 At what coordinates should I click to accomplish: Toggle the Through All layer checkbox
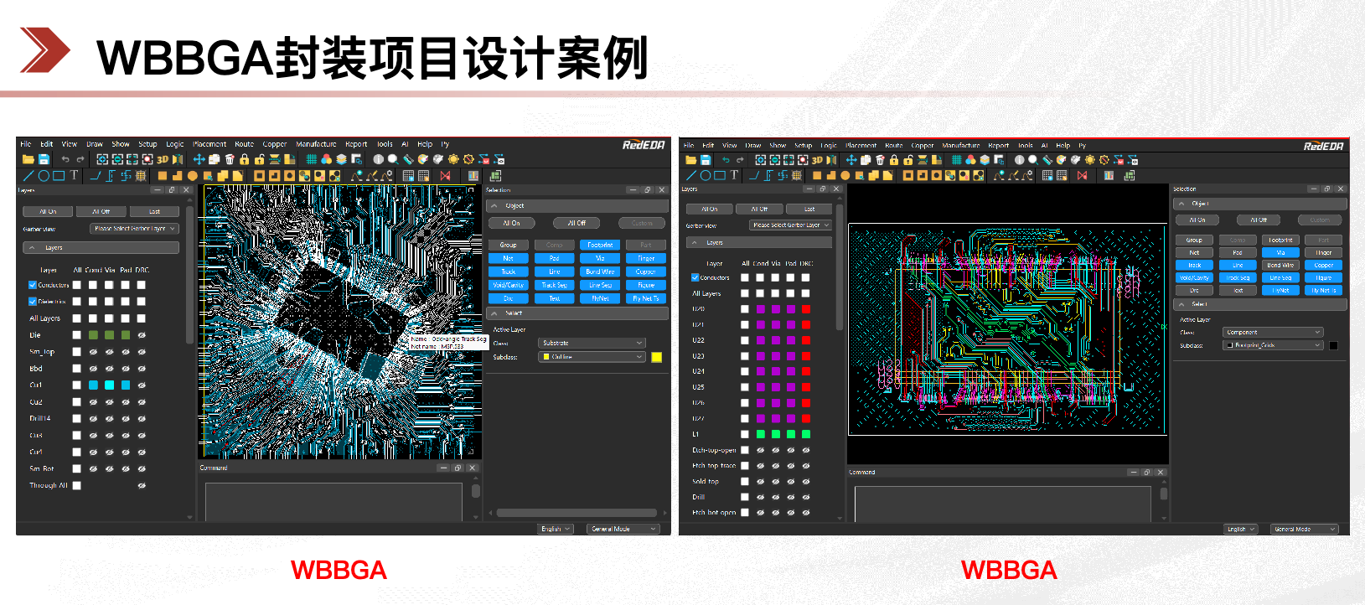pyautogui.click(x=77, y=485)
